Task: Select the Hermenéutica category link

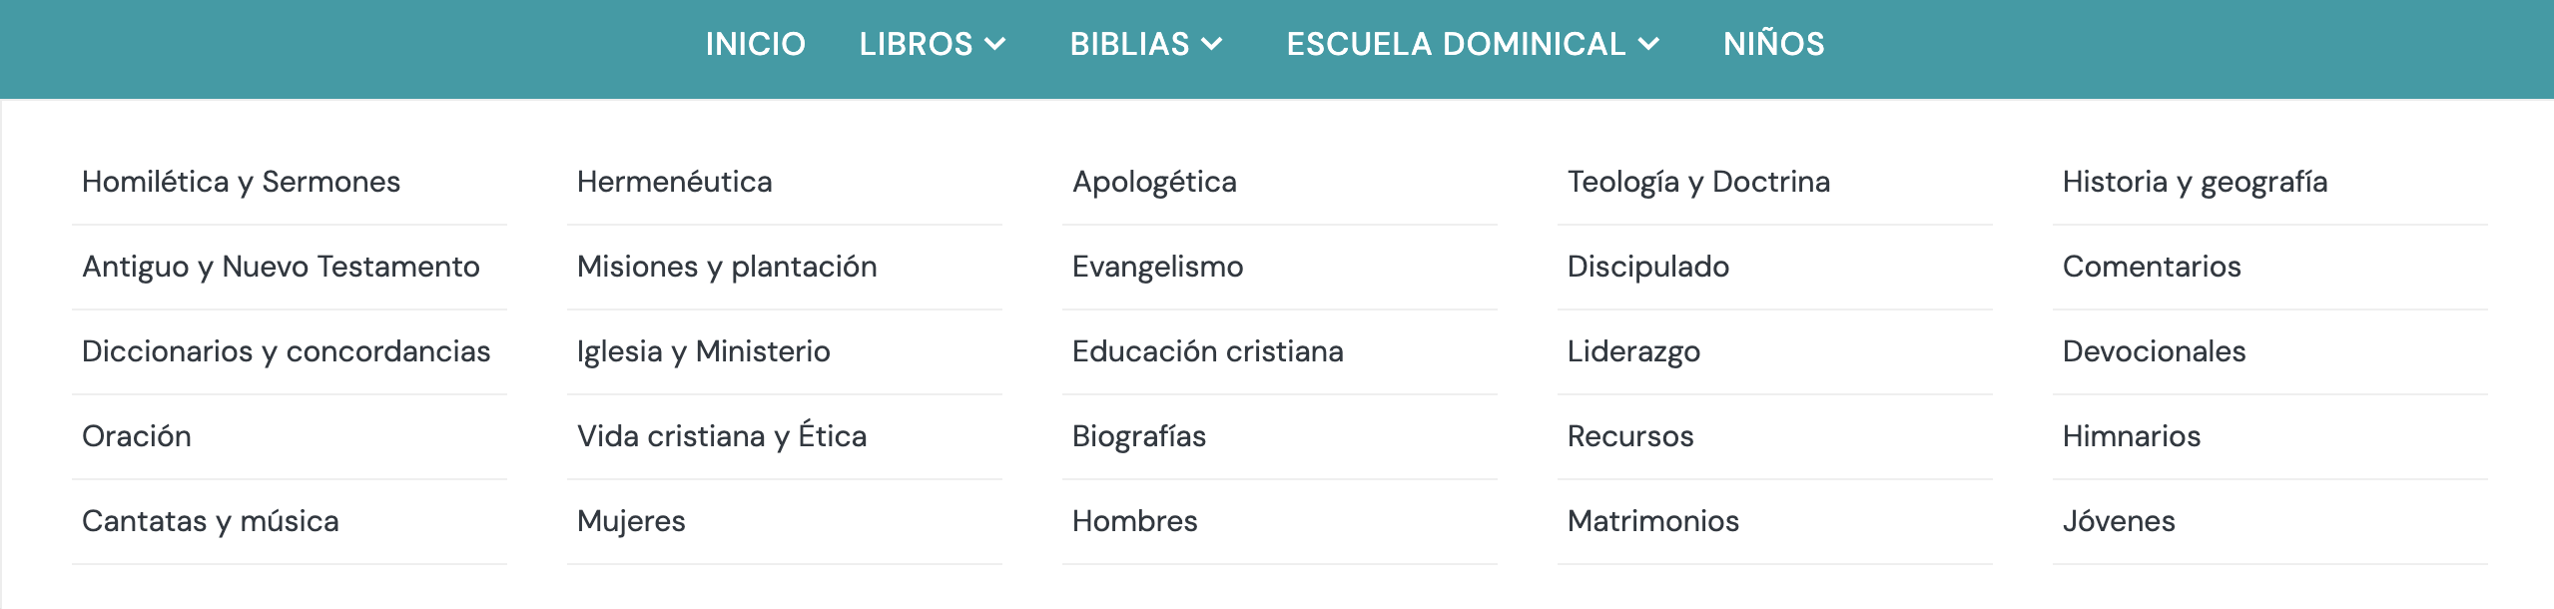Action: point(674,182)
